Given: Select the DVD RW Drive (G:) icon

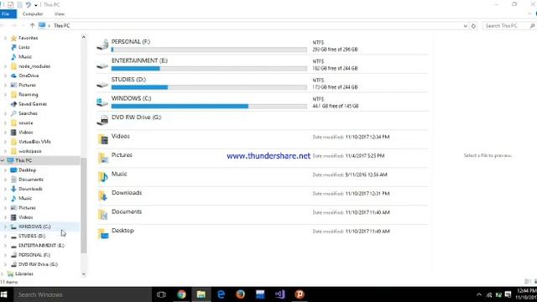Looking at the screenshot, I should pyautogui.click(x=102, y=120).
